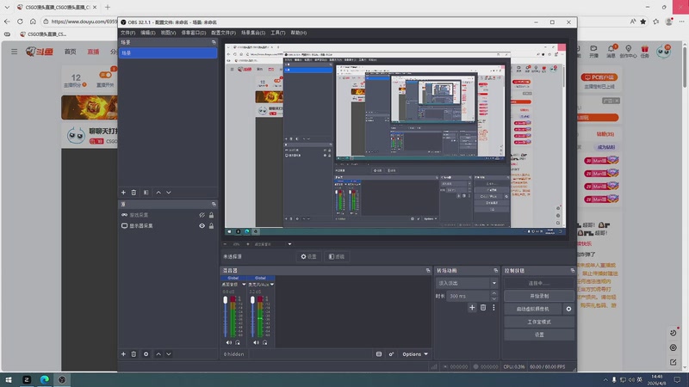689x387 pixels.
Task: Adjust the 麦克风/Aux volume slider
Action: (252, 316)
